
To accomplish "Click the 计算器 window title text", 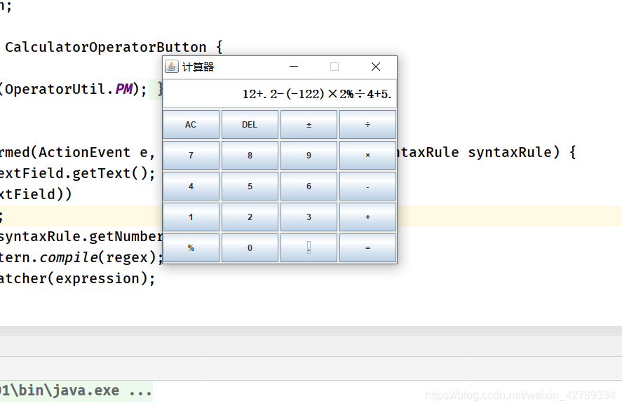I will 198,67.
